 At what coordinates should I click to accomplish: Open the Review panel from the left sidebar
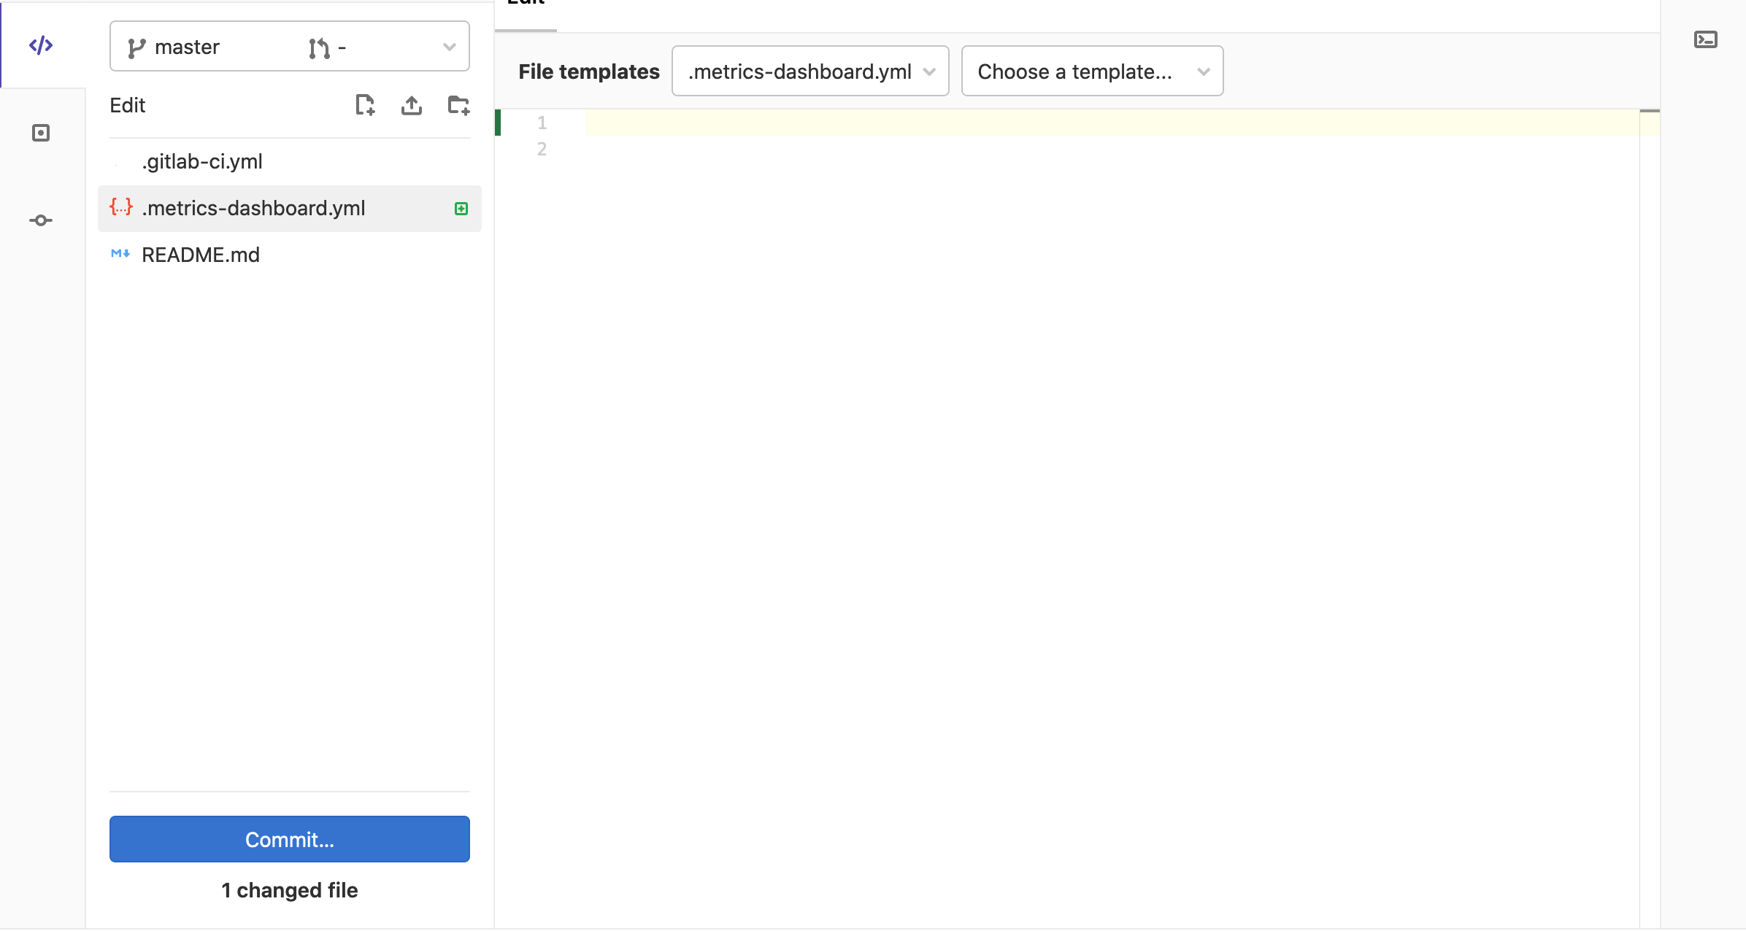click(x=42, y=133)
